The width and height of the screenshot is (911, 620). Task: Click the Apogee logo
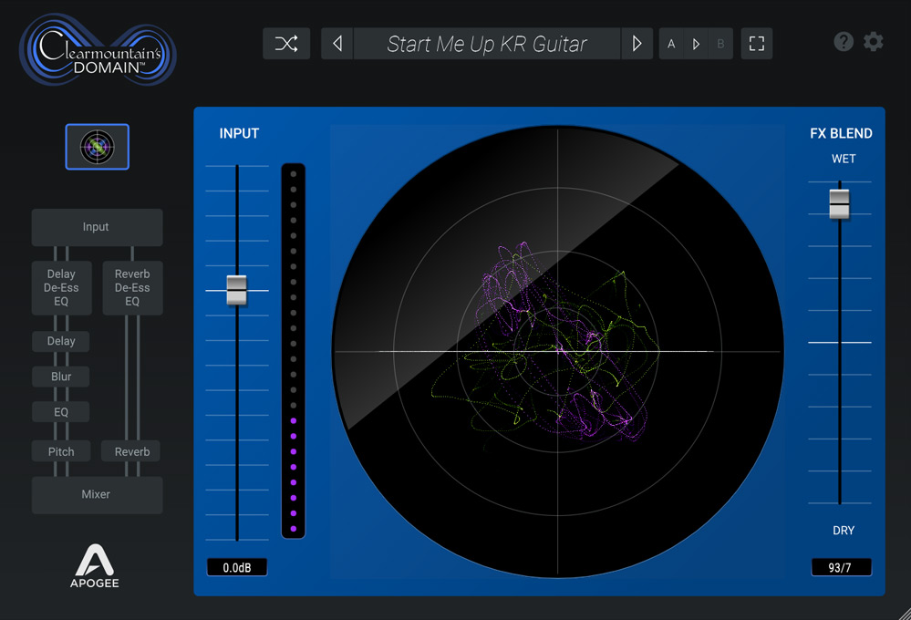[96, 565]
